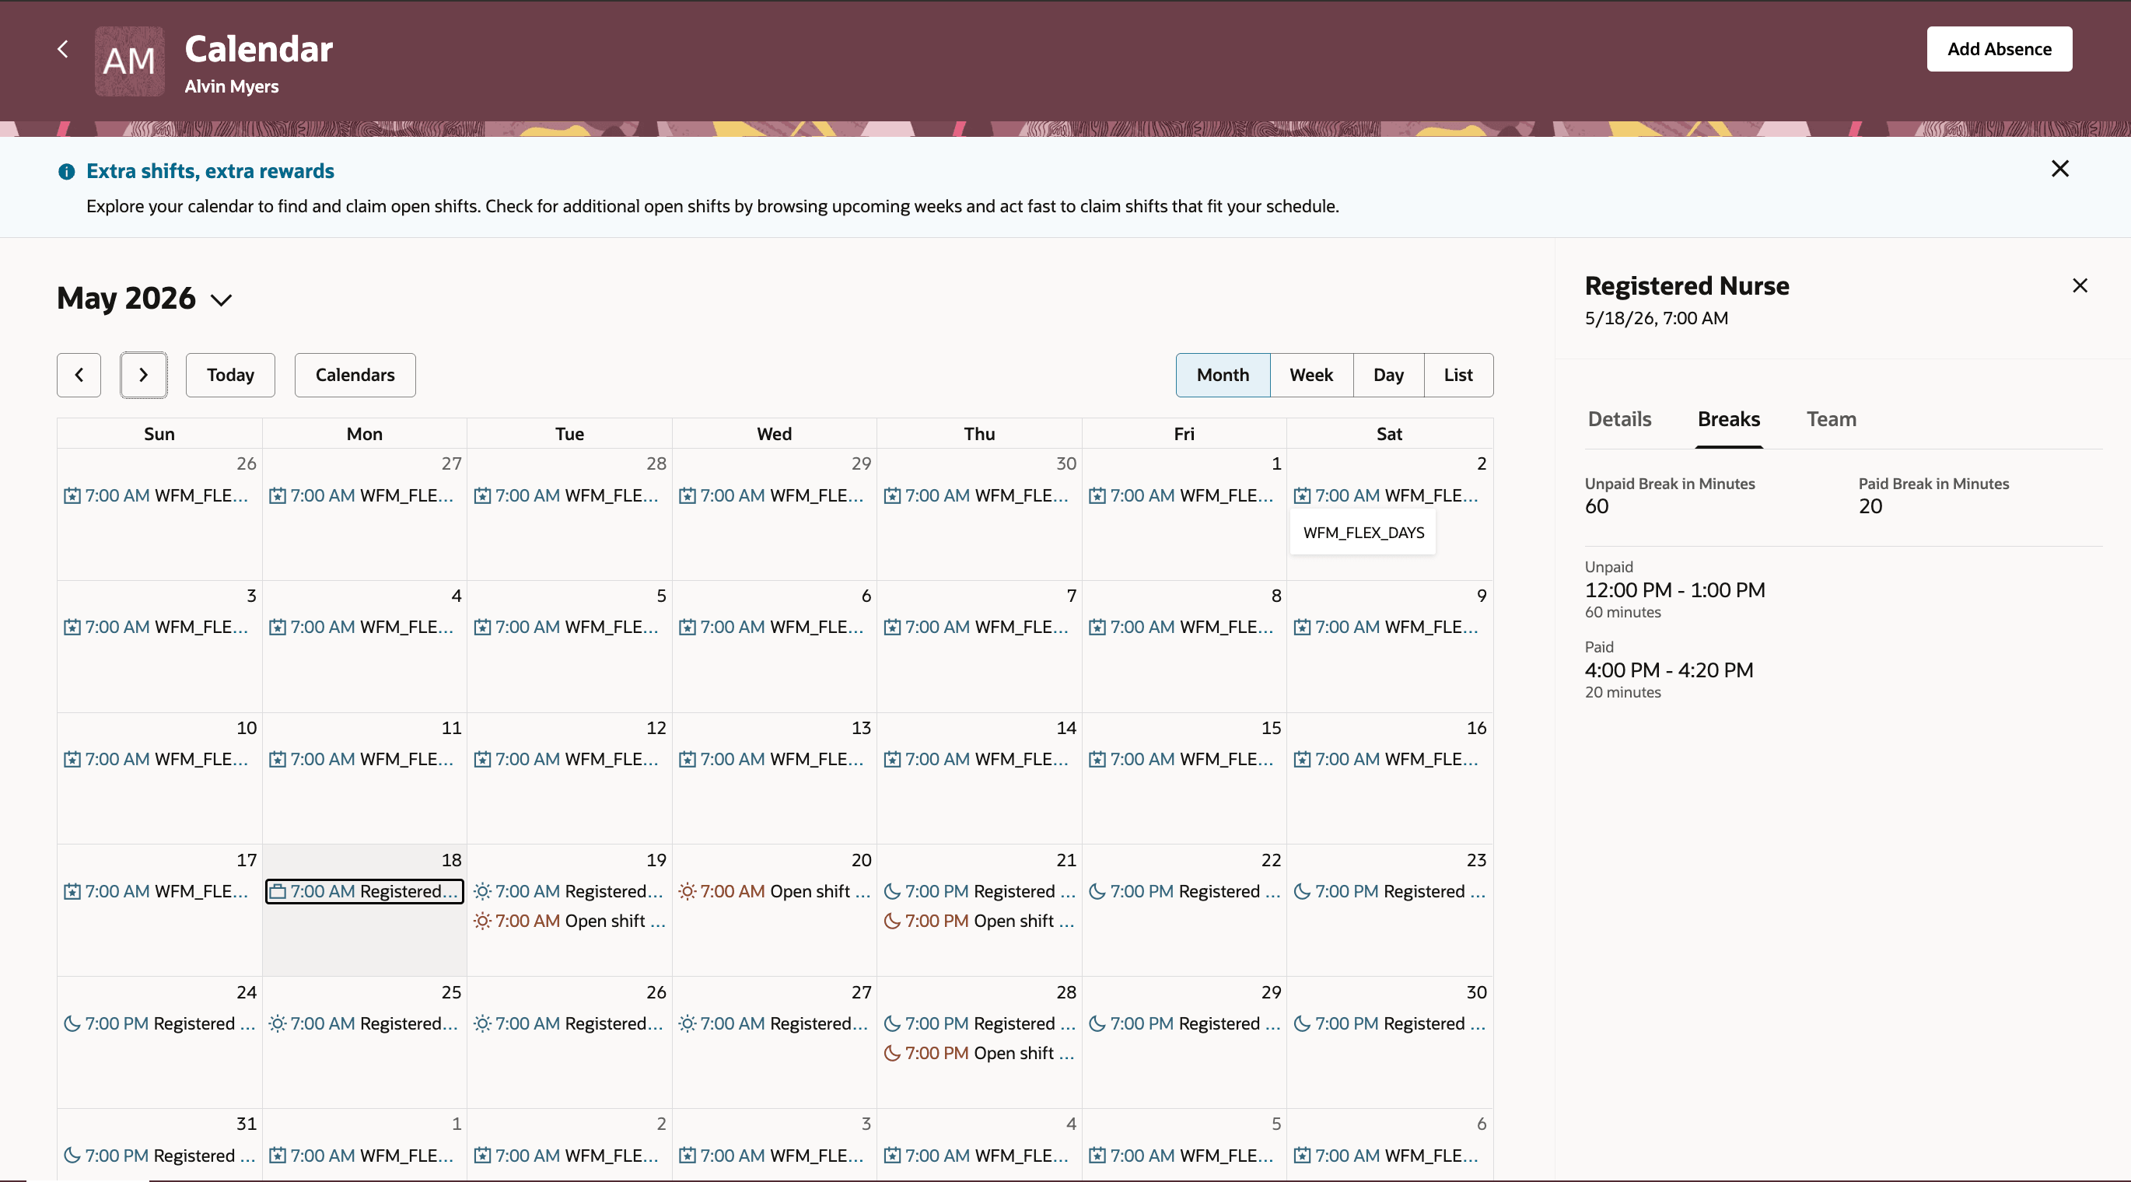Click moon icon on May 30 Registered shift
This screenshot has height=1182, width=2131.
click(1302, 1023)
